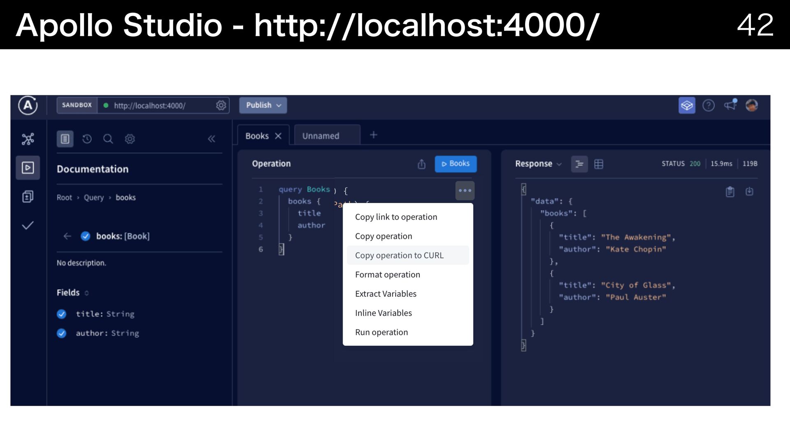This screenshot has width=790, height=444.
Task: Open the user avatar menu
Action: tap(752, 106)
